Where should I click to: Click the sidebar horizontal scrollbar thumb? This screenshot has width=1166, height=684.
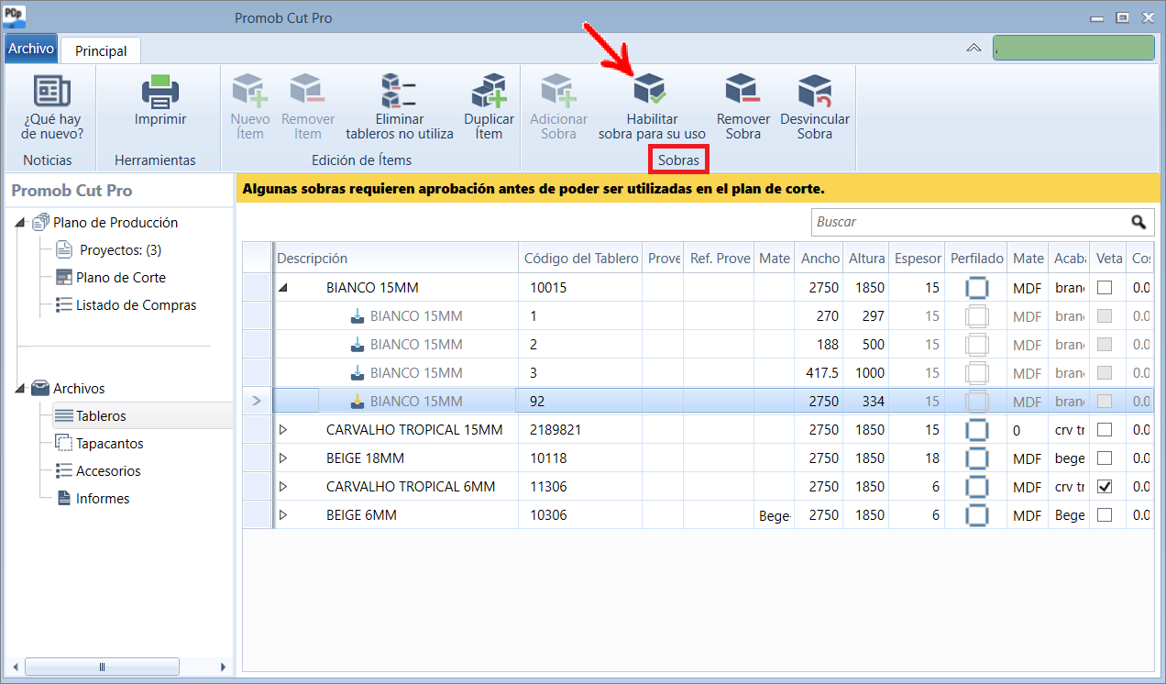pyautogui.click(x=102, y=667)
